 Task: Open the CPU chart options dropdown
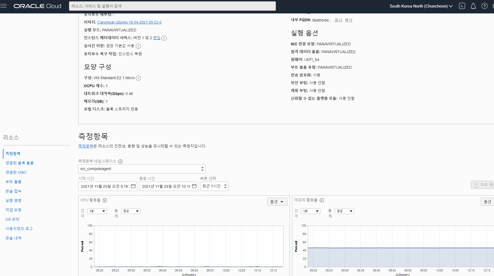277,202
